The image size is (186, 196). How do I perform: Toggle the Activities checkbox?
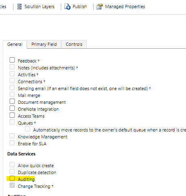pyautogui.click(x=12, y=73)
